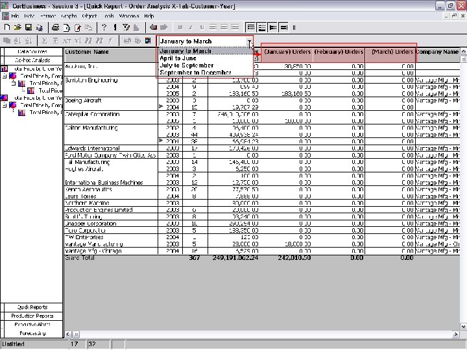
Task: Open the Format menu
Action: tap(48, 16)
